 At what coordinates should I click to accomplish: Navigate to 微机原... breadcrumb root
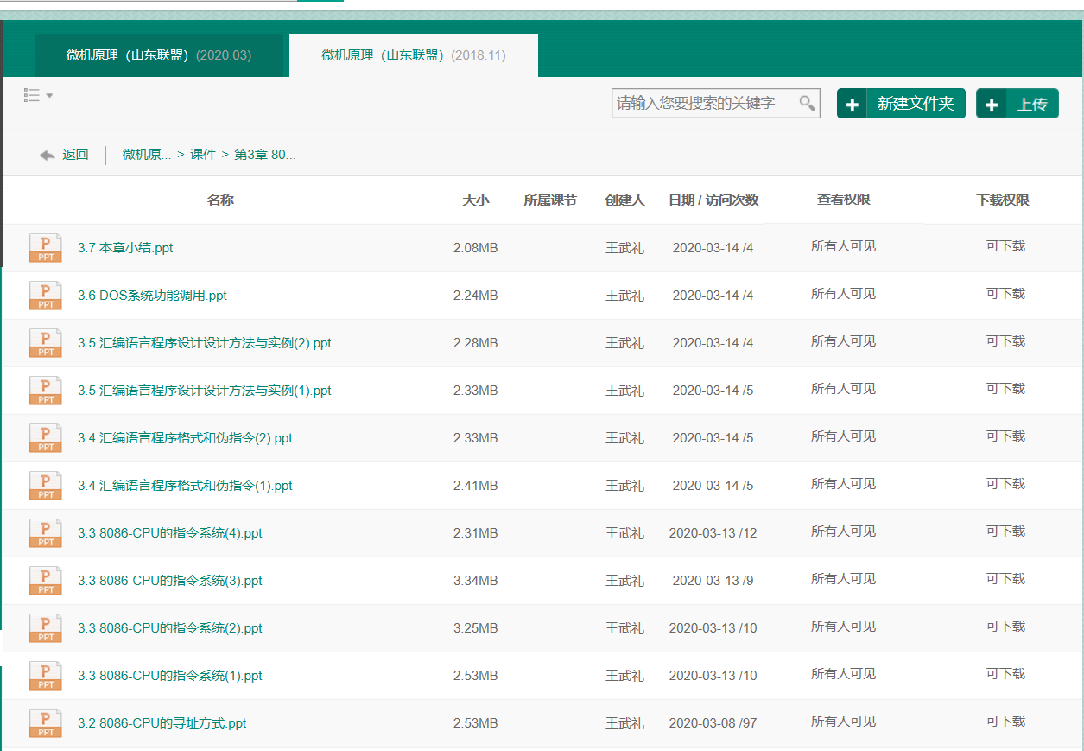146,155
